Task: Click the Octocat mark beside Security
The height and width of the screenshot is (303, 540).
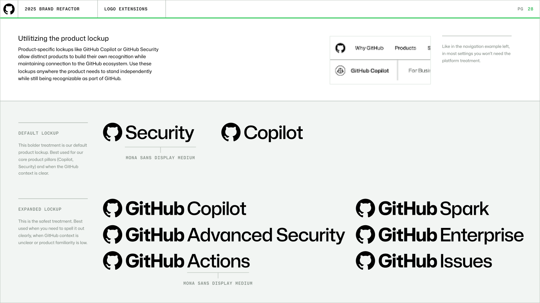Action: coord(112,132)
